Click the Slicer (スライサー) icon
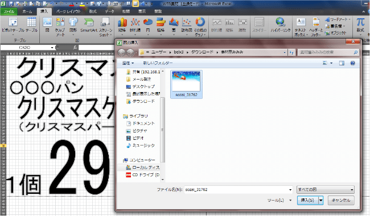The width and height of the screenshot is (370, 216). (259, 22)
